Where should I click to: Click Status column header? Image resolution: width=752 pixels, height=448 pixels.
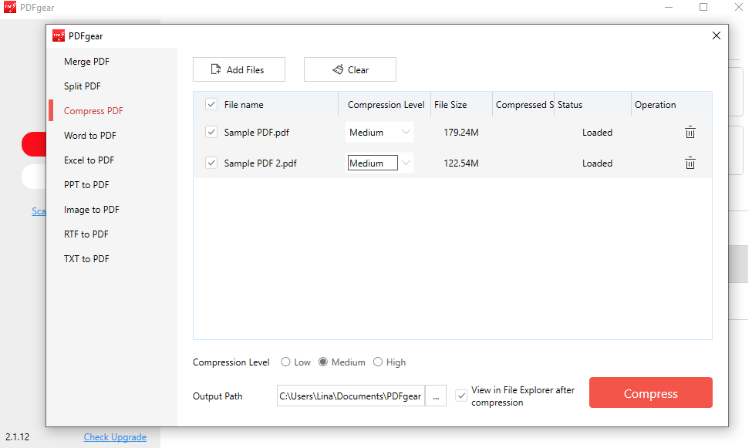pyautogui.click(x=570, y=105)
